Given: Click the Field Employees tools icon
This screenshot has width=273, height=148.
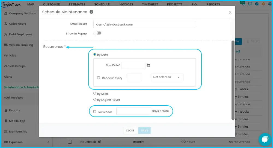Looking at the screenshot, I should coord(6,34).
